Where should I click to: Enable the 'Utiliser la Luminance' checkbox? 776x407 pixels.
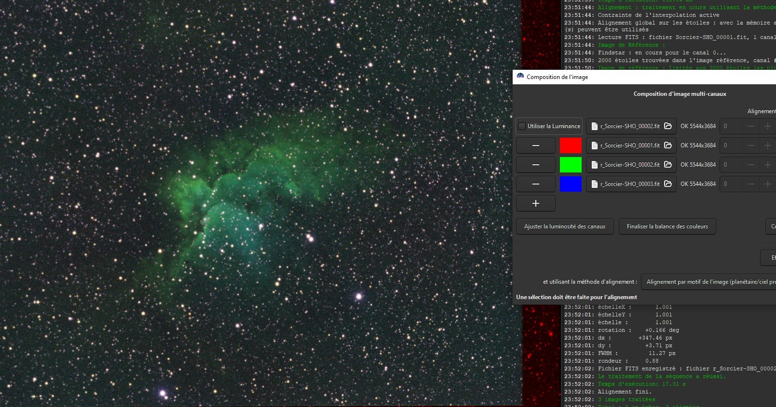[x=522, y=126]
